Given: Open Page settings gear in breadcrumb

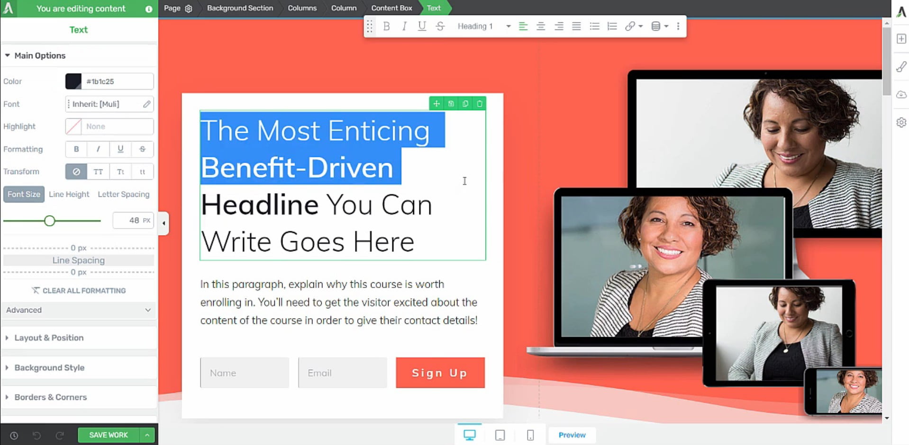Looking at the screenshot, I should click(189, 9).
